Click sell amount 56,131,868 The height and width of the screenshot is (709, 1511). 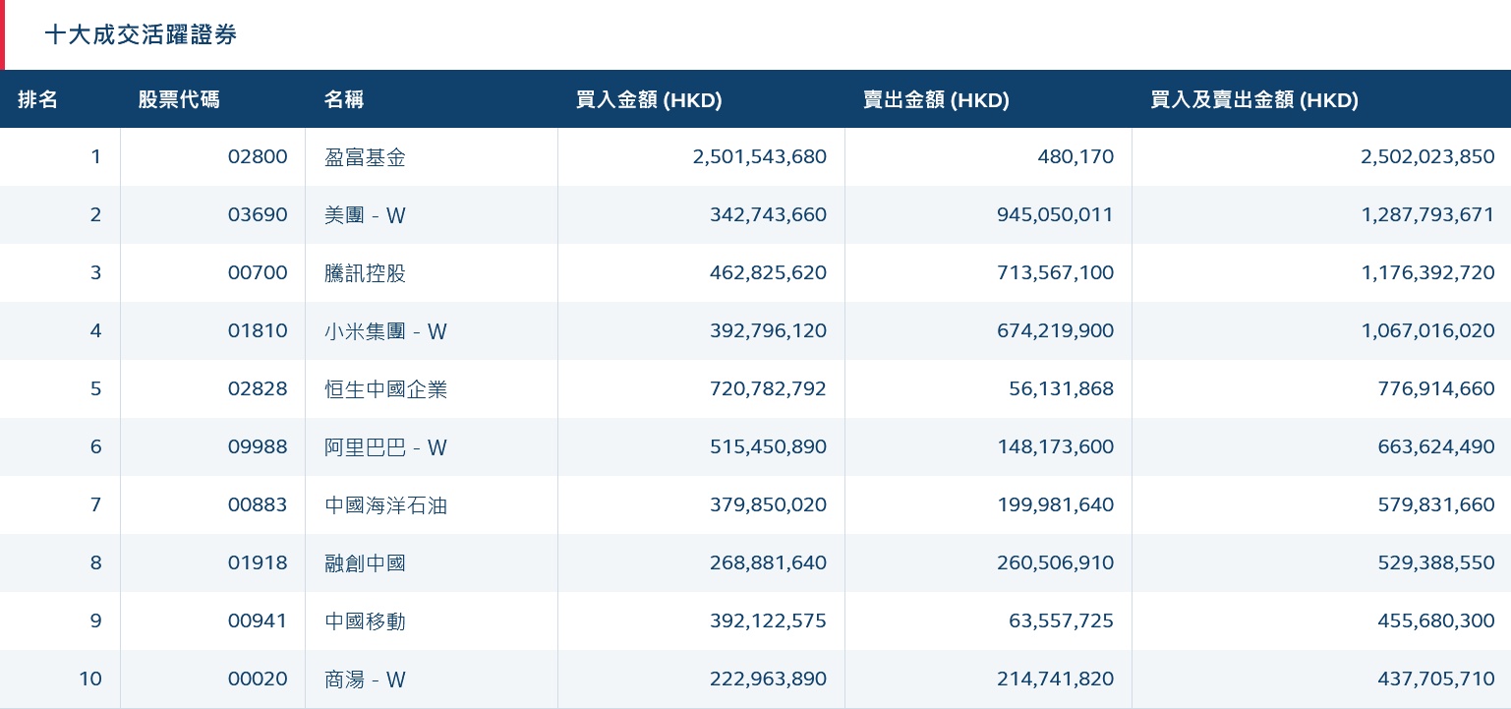pos(1062,389)
